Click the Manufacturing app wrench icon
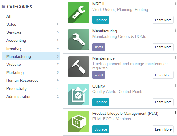The height and width of the screenshot is (136, 177). click(79, 39)
